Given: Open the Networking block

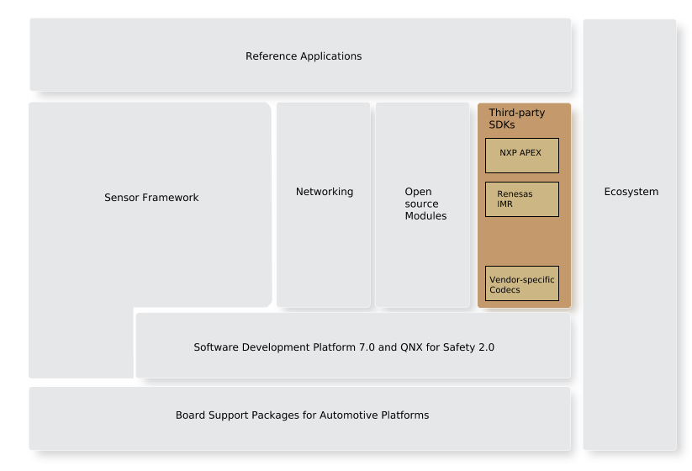Looking at the screenshot, I should pos(324,192).
